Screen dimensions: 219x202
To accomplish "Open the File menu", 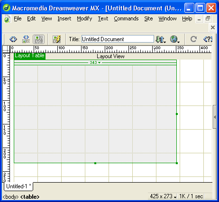I will tap(18, 18).
